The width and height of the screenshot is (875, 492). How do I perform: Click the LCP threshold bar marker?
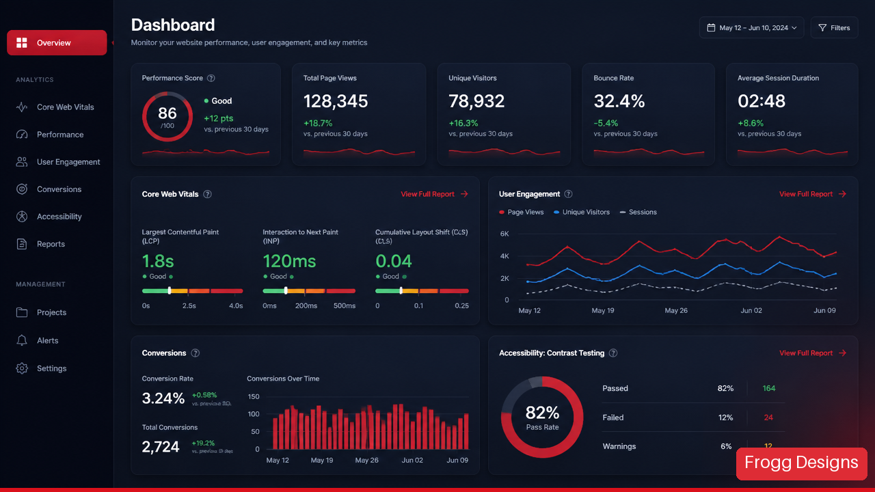pos(170,290)
